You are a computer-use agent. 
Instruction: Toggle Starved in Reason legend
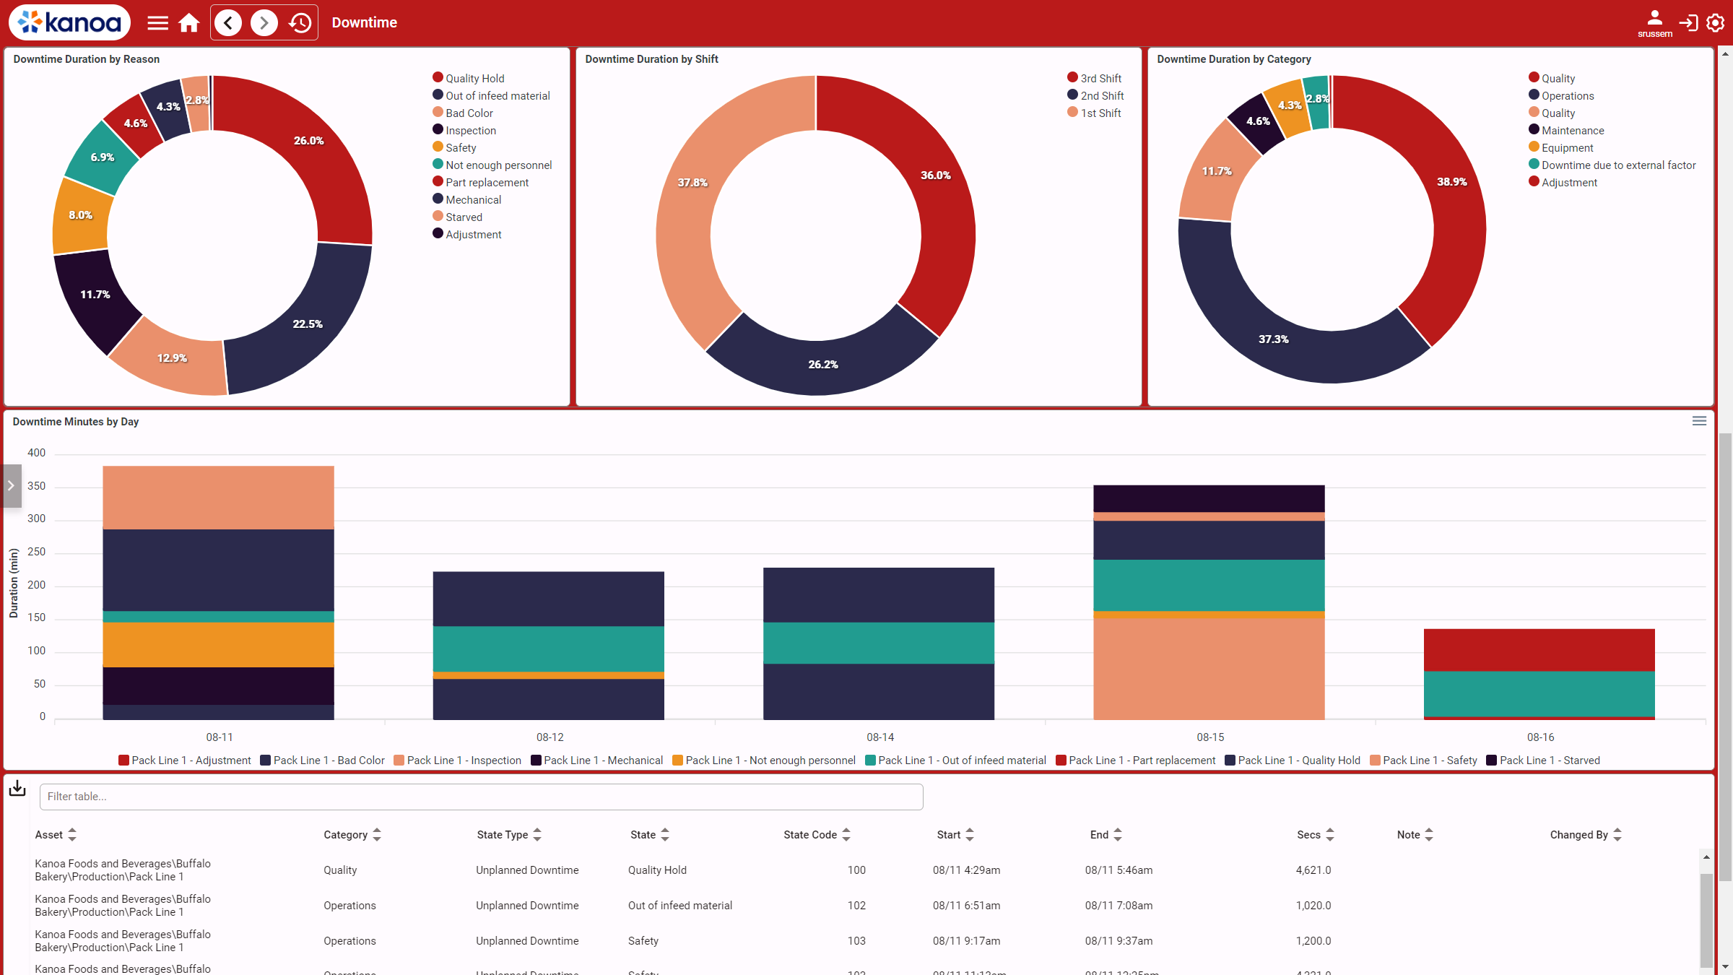tap(458, 217)
